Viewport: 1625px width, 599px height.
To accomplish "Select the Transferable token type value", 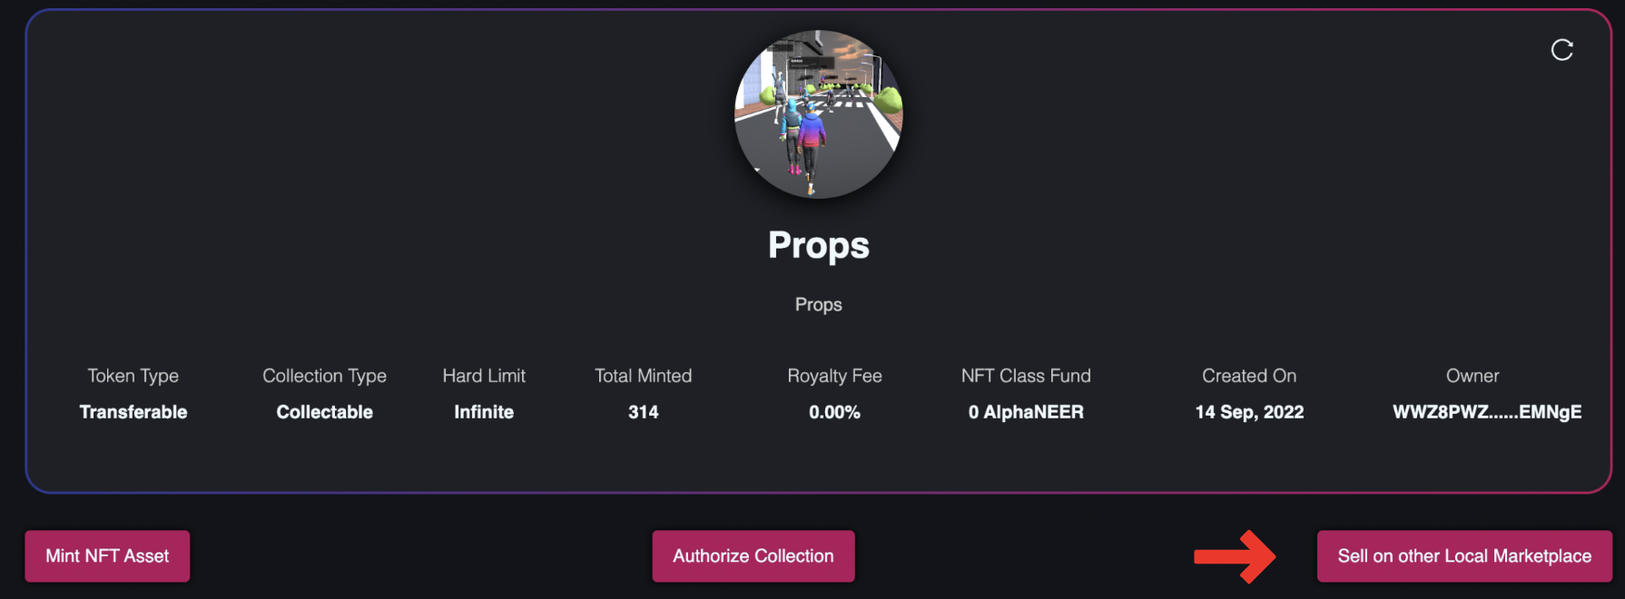I will click(133, 412).
